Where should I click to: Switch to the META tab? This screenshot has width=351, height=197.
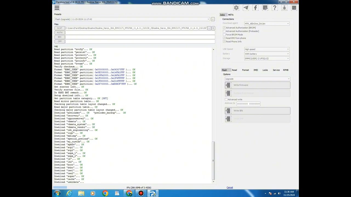coord(231,15)
